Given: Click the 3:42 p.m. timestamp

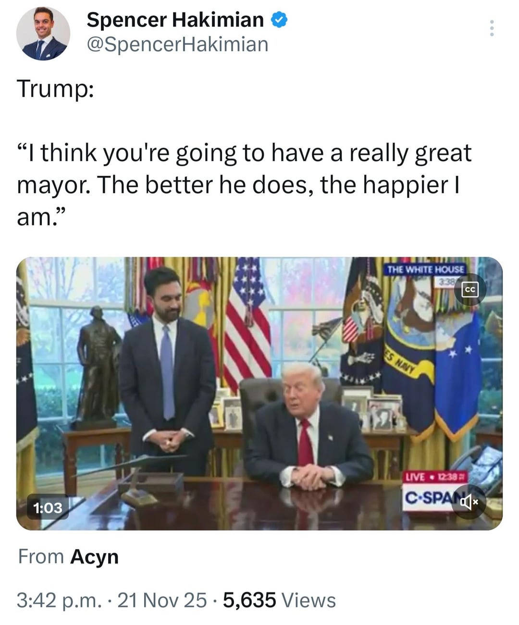Looking at the screenshot, I should pos(59,600).
